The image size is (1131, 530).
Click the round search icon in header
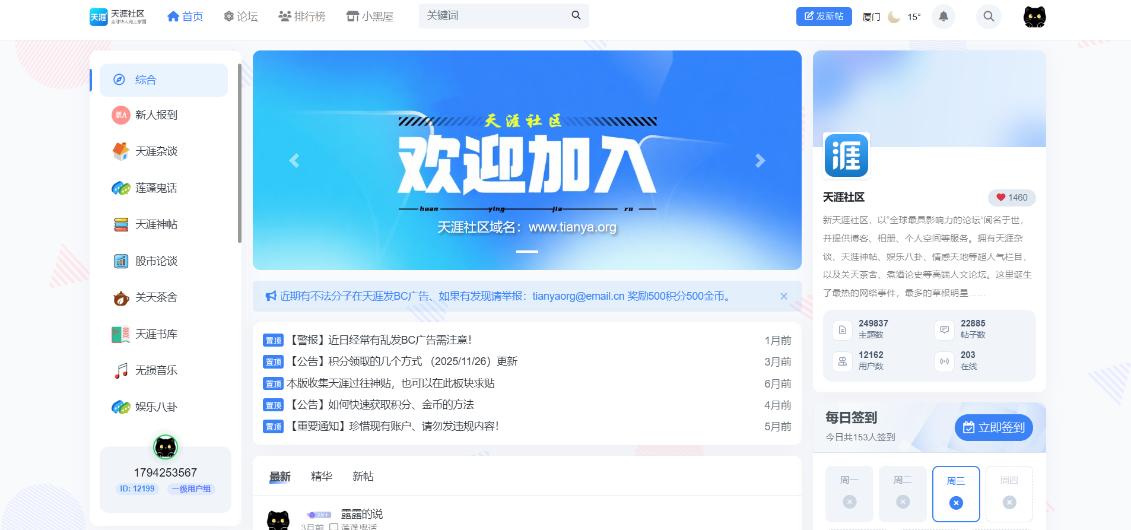pyautogui.click(x=988, y=16)
